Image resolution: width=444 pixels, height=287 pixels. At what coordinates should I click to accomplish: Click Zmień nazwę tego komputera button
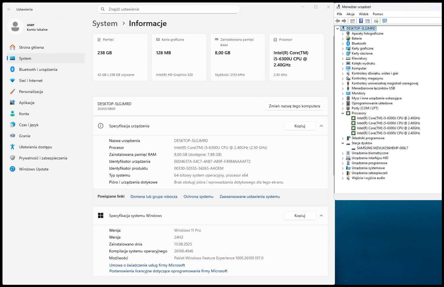(x=294, y=106)
